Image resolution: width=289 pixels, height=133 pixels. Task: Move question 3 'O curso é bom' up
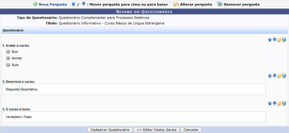(270, 103)
